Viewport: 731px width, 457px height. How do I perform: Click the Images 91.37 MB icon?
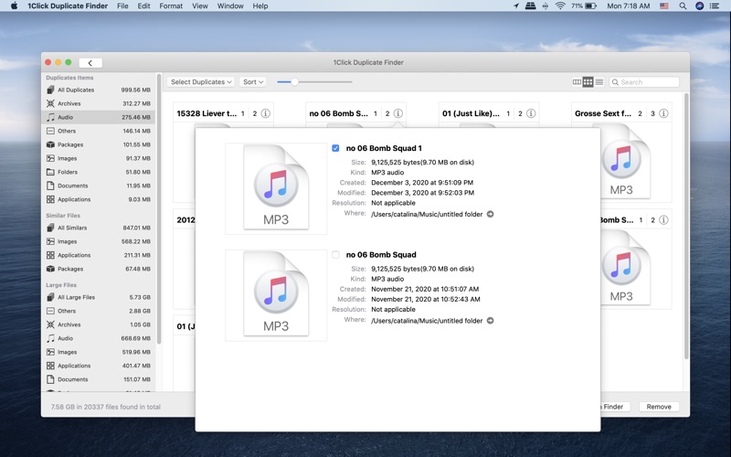click(x=50, y=158)
